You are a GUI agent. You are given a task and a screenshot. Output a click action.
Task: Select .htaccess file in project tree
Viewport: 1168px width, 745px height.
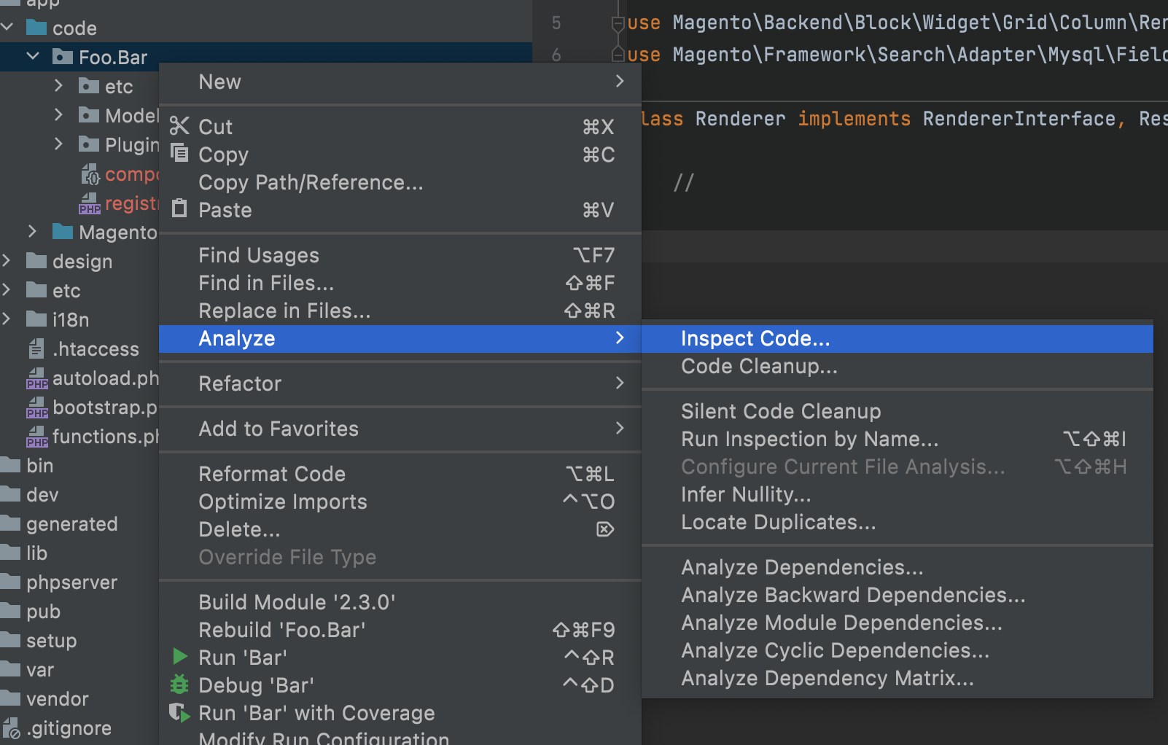click(95, 349)
